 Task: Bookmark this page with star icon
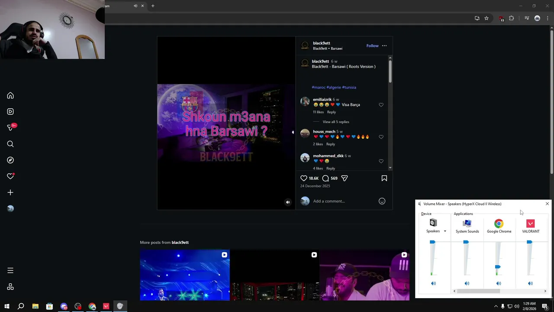[486, 18]
